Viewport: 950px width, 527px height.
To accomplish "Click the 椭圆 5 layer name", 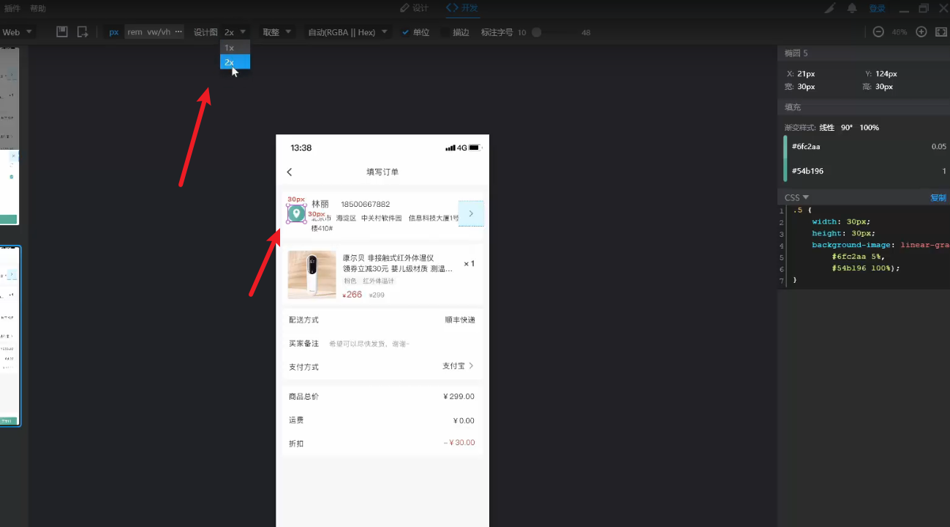I will tap(796, 53).
